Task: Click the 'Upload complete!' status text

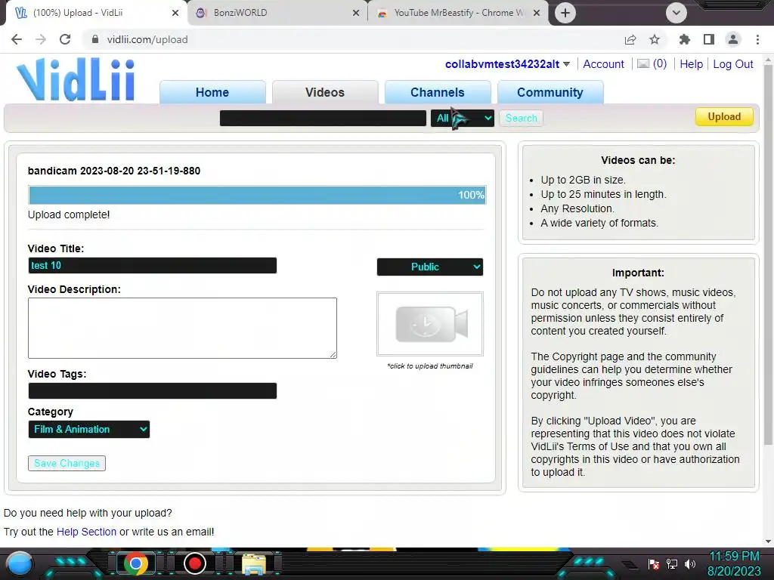Action: [x=69, y=214]
